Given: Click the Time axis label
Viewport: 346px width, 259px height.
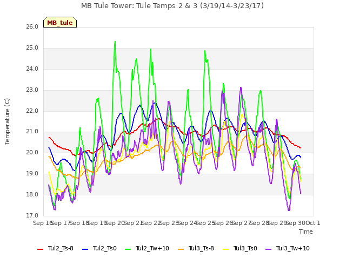Looking at the screenshot, I should click(306, 231).
